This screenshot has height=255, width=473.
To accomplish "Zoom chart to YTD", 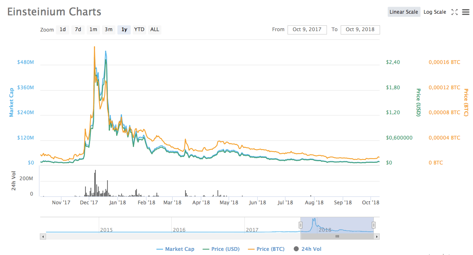I will tap(139, 29).
